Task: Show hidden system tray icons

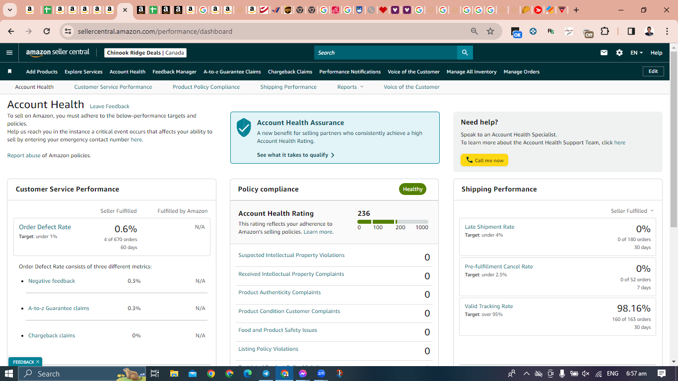Action: pyautogui.click(x=527, y=374)
